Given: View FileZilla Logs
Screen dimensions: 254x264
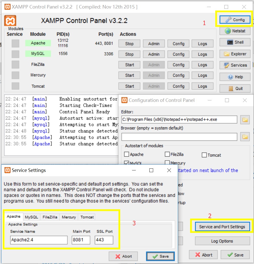Looking at the screenshot, I should click(202, 65).
